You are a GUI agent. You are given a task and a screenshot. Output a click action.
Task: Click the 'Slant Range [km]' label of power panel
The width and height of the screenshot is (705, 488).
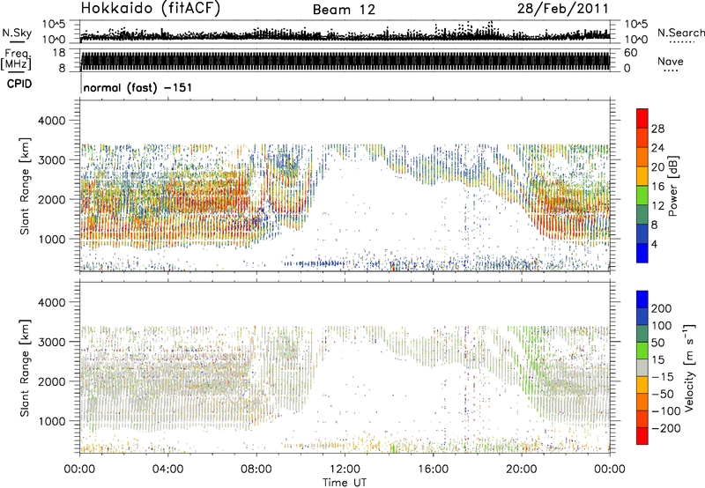[25, 186]
